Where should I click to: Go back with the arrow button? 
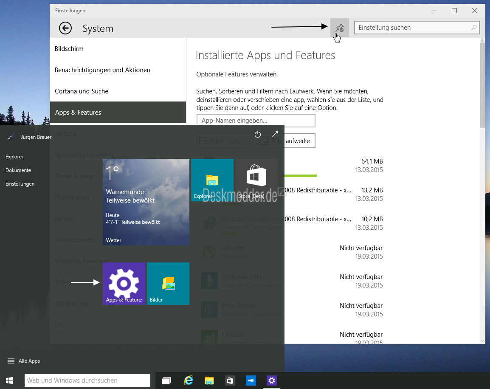point(65,28)
